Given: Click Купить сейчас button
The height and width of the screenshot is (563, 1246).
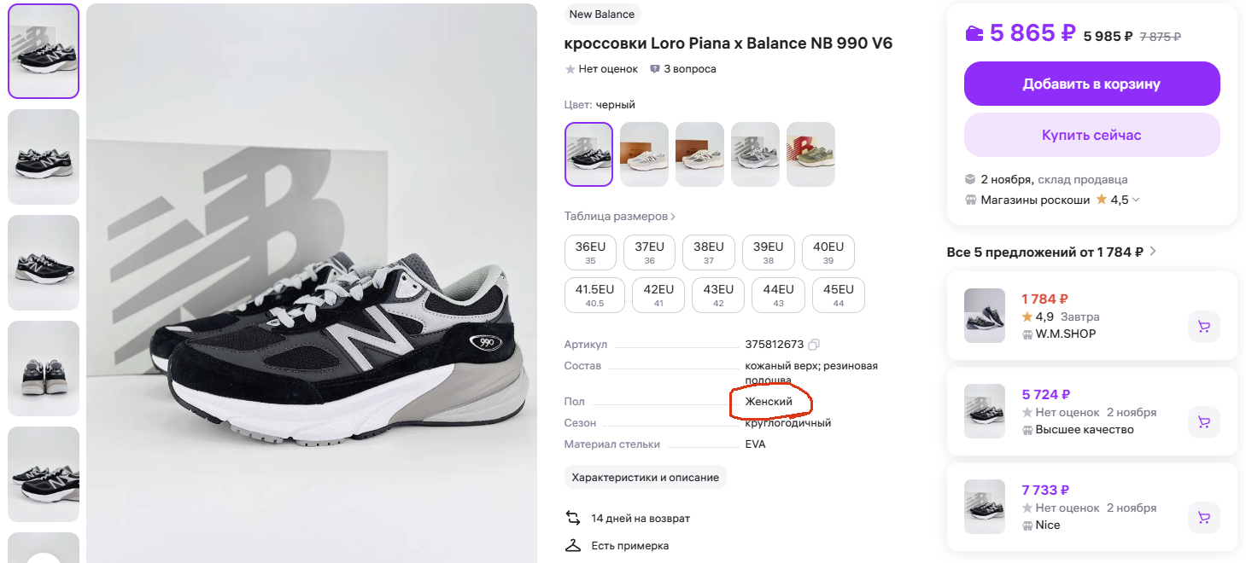Looking at the screenshot, I should [x=1091, y=135].
